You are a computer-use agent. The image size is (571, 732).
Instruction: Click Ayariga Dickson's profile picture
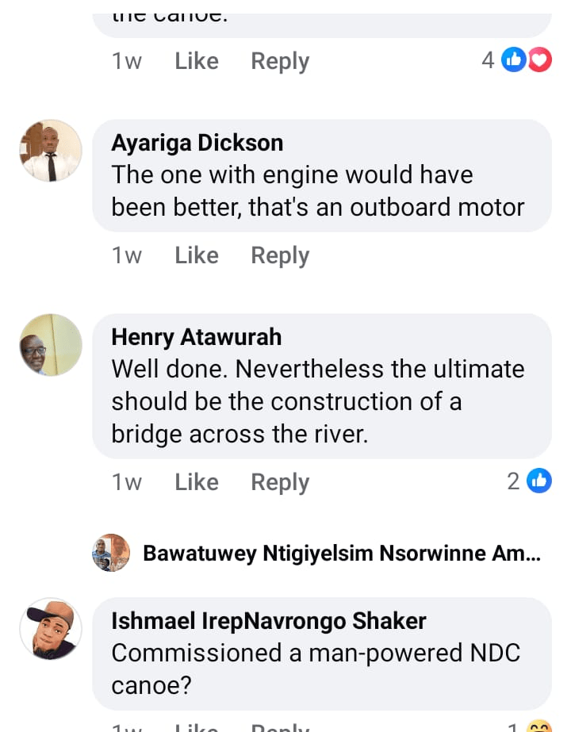(51, 151)
